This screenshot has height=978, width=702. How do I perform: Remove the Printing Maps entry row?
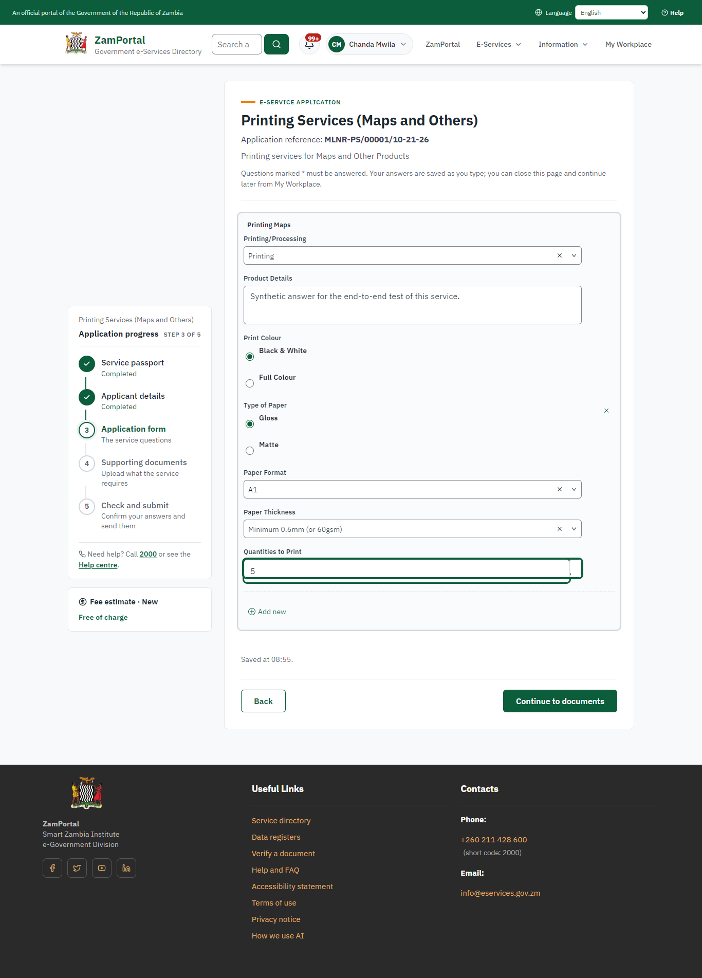[606, 411]
